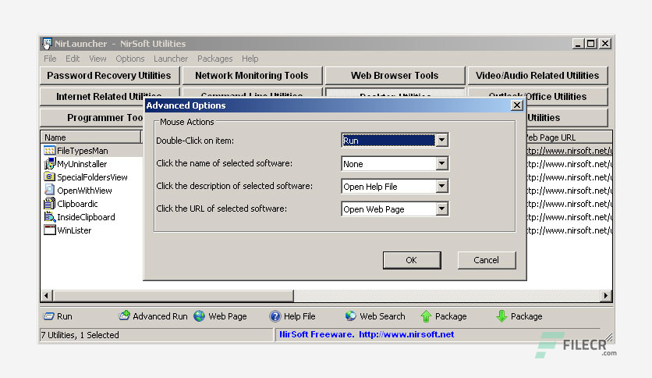652x378 pixels.
Task: Open the Click the description dropdown arrow
Action: coord(441,186)
